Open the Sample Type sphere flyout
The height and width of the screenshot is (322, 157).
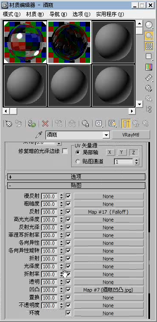point(149,25)
